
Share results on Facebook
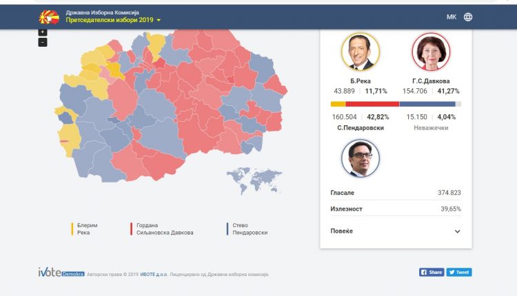pyautogui.click(x=432, y=273)
